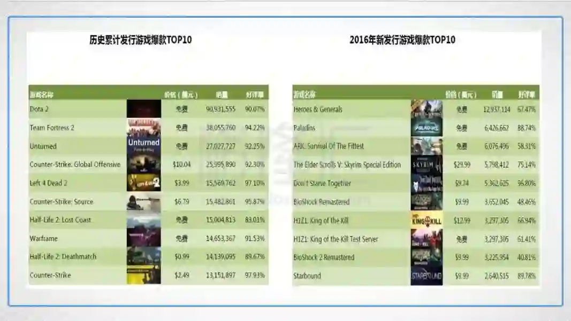The width and height of the screenshot is (571, 321).
Task: Select the King of the Kill Test Server thumbnail
Action: 427,239
